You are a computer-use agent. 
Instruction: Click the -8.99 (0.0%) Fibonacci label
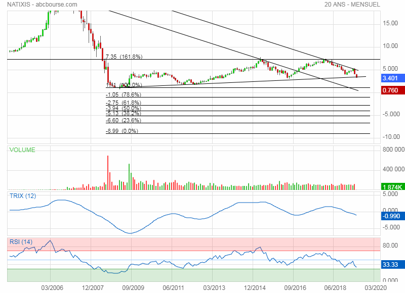pos(122,131)
